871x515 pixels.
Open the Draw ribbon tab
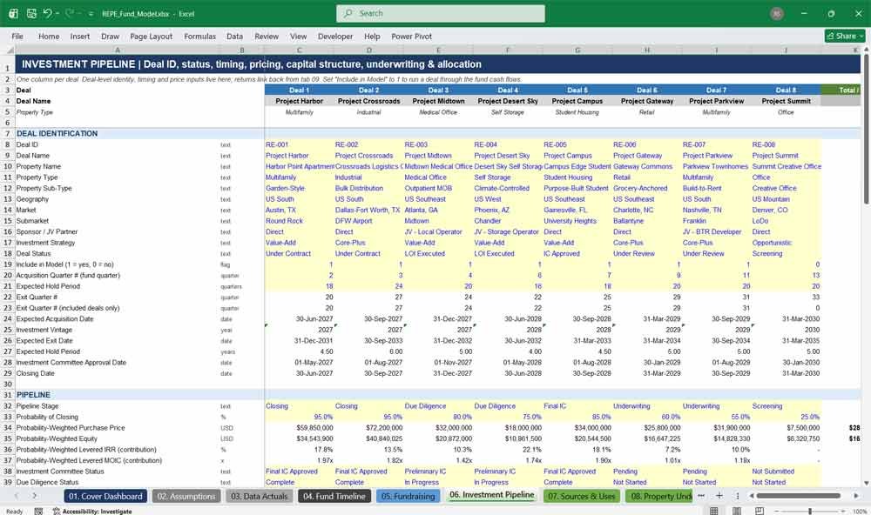110,36
